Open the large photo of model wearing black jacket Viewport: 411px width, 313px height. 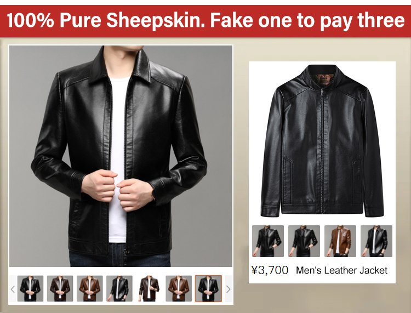coord(121,156)
